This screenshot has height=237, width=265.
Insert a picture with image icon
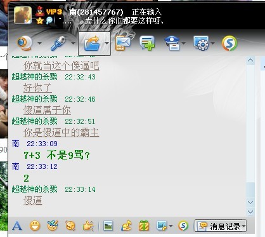pyautogui.click(x=108, y=226)
